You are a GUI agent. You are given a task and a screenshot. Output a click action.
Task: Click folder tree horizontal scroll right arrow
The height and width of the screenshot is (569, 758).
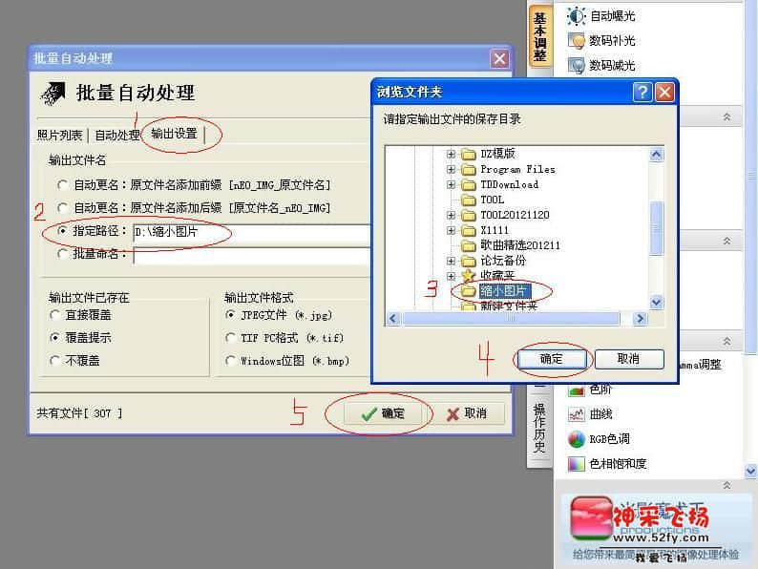640,319
